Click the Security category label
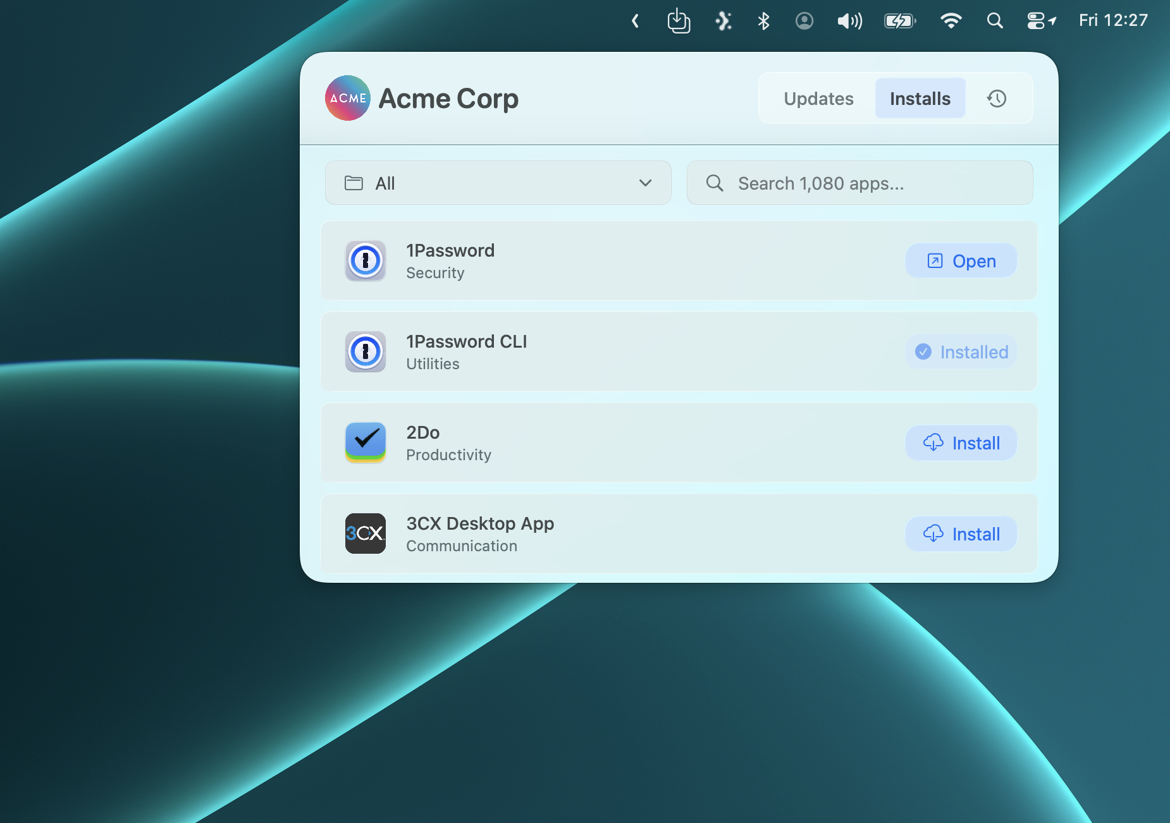The height and width of the screenshot is (823, 1170). pos(435,273)
